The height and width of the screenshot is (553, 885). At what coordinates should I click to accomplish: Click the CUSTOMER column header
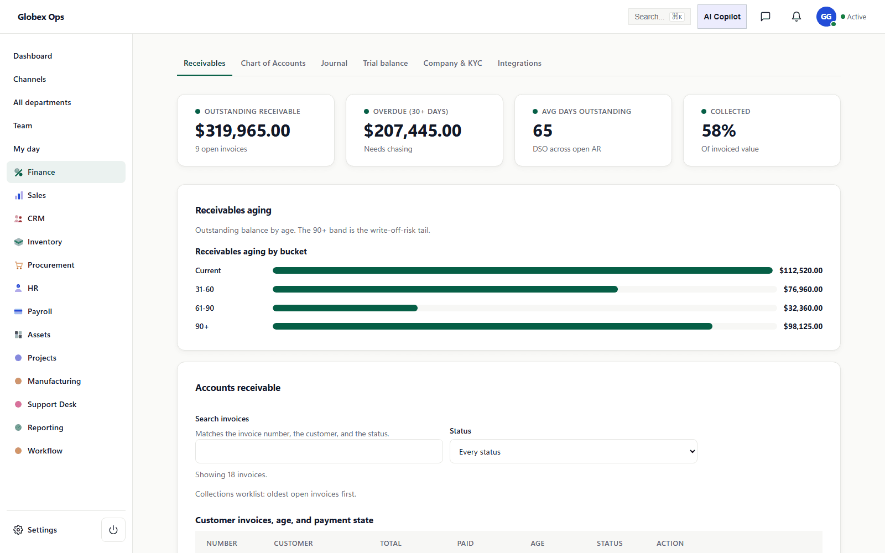[293, 544]
